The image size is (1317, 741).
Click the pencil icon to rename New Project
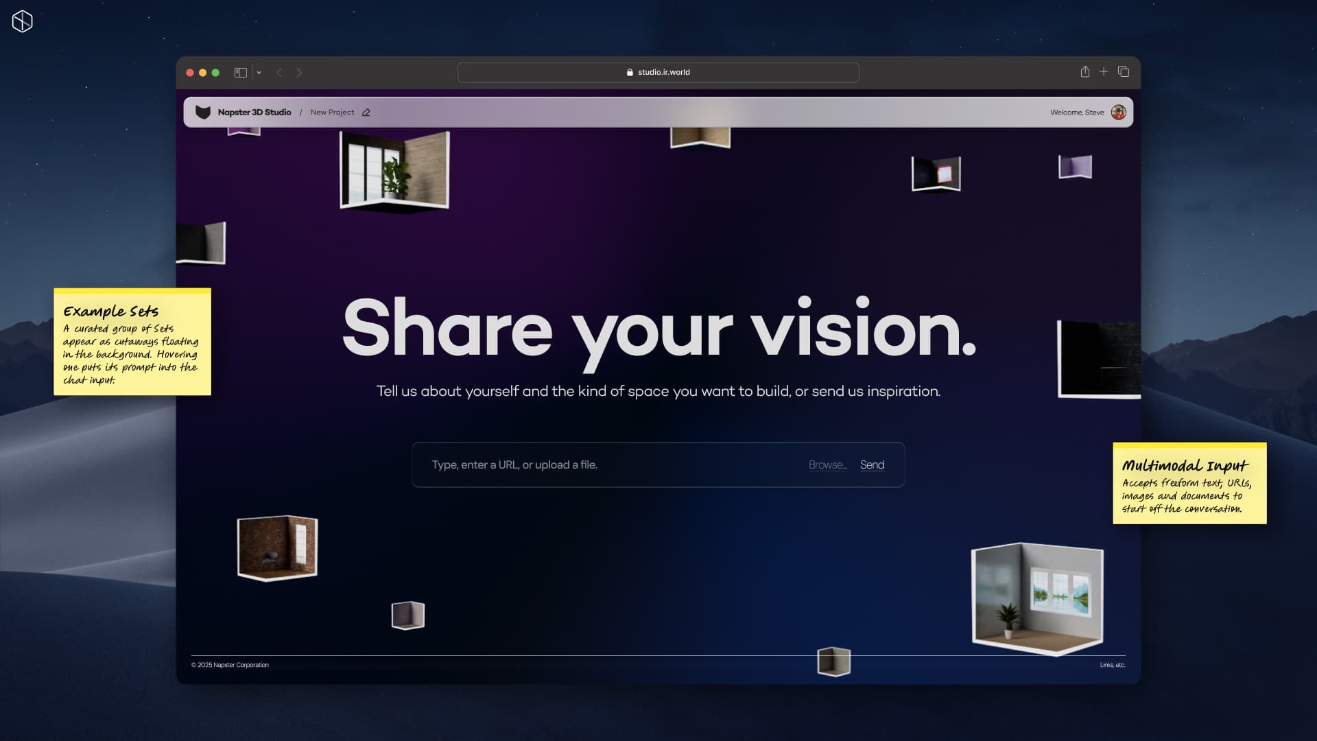click(x=367, y=112)
